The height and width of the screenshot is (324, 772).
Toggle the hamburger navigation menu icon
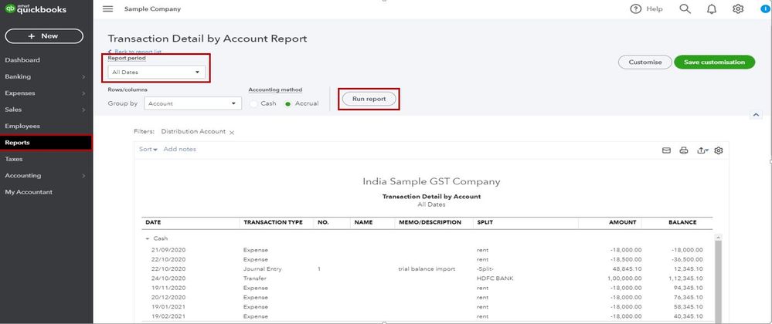(107, 9)
